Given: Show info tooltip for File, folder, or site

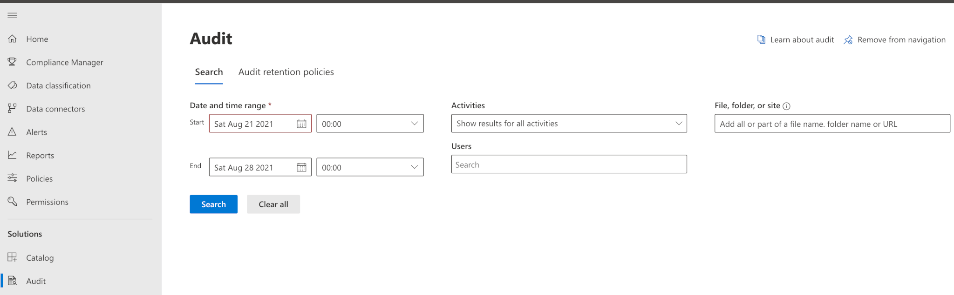Looking at the screenshot, I should tap(786, 106).
